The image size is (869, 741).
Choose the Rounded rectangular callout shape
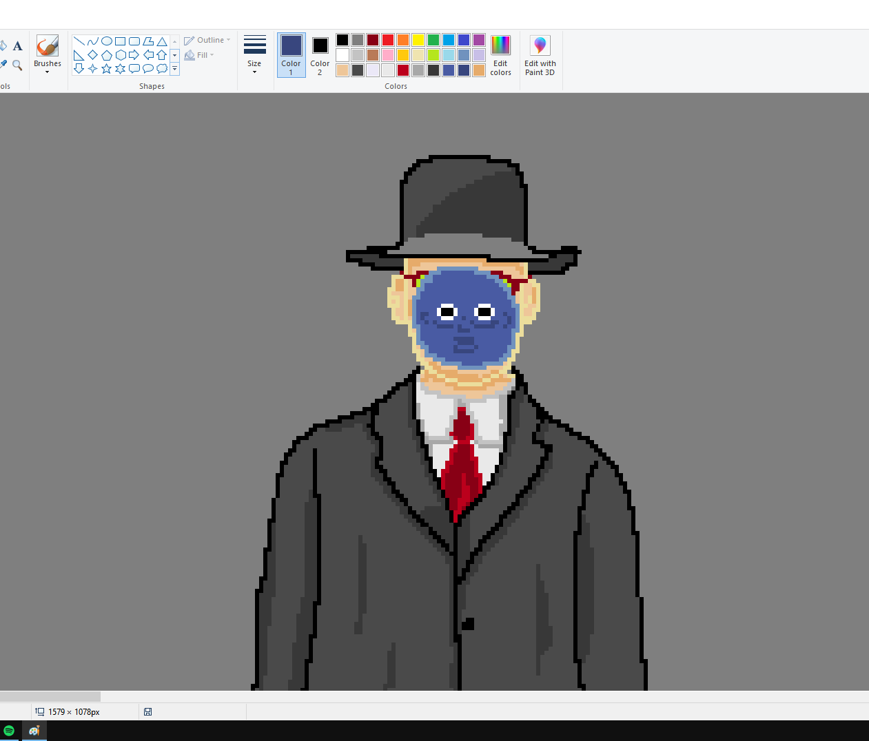point(134,68)
